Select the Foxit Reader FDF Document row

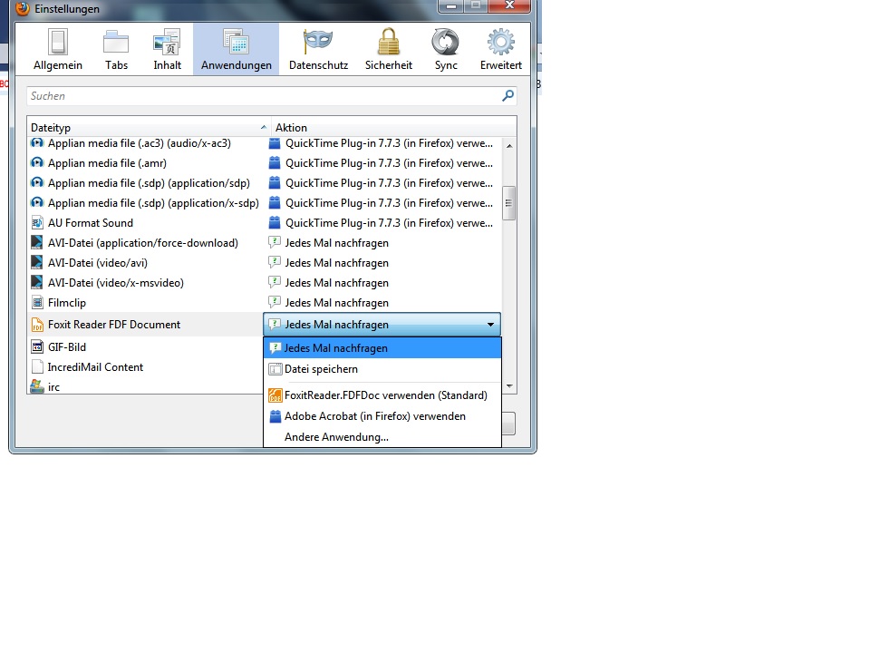145,325
